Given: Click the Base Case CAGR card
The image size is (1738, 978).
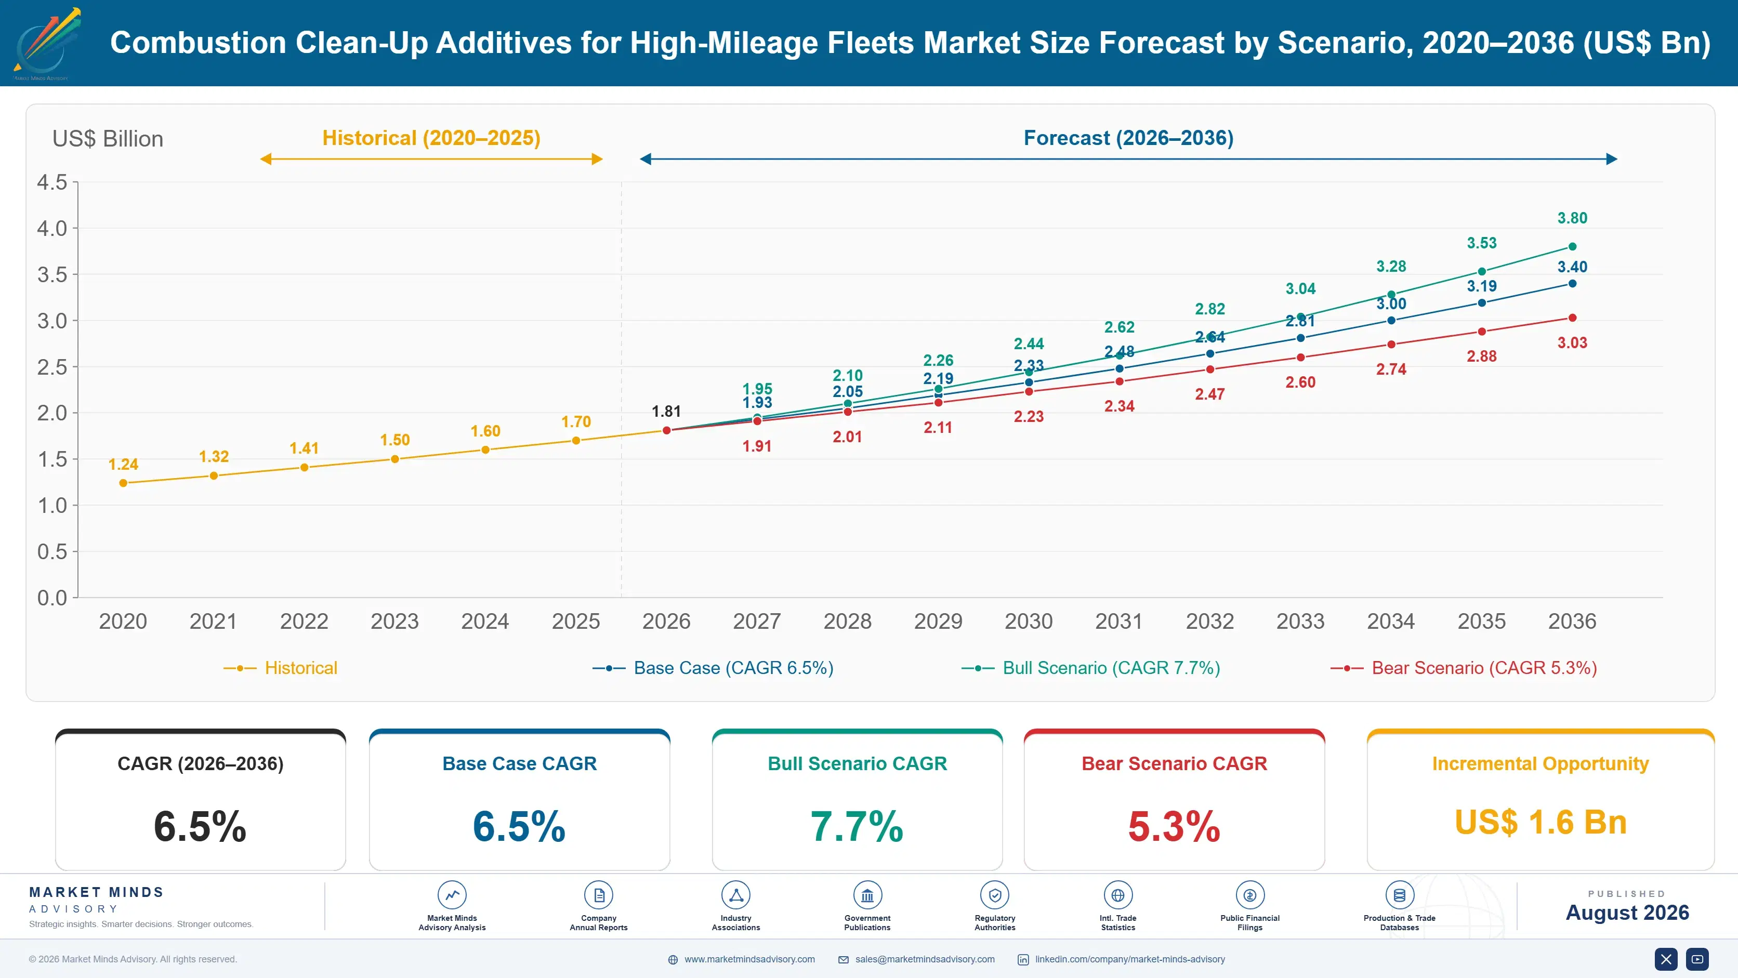Looking at the screenshot, I should point(520,800).
